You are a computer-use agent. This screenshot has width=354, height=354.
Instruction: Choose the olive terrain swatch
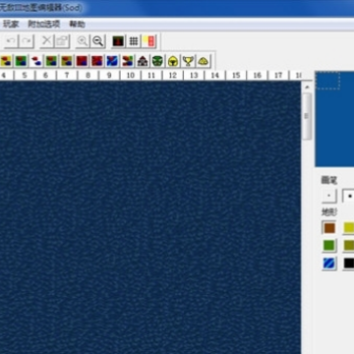click(348, 246)
